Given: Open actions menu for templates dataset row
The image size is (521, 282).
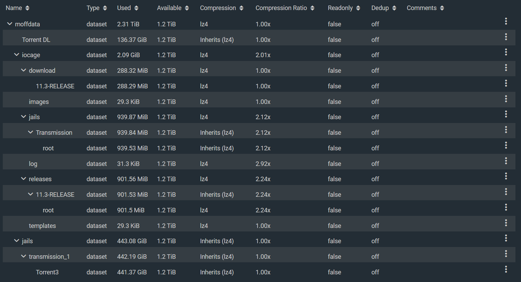Looking at the screenshot, I should (x=506, y=223).
